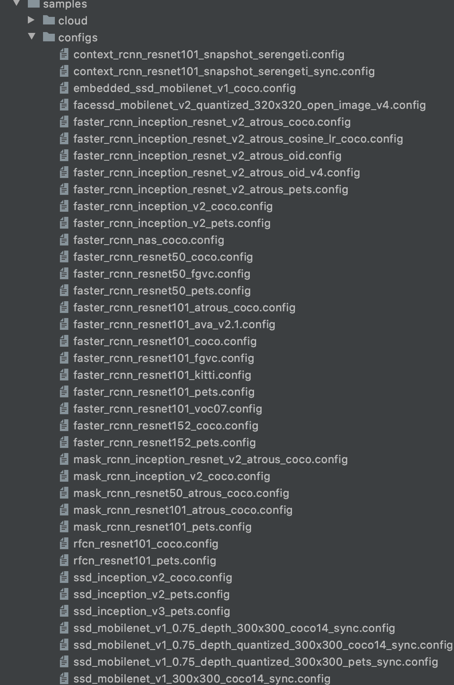
Task: Click file icon beside mask_rcnn_resnet101_pets.config
Action: coord(64,526)
